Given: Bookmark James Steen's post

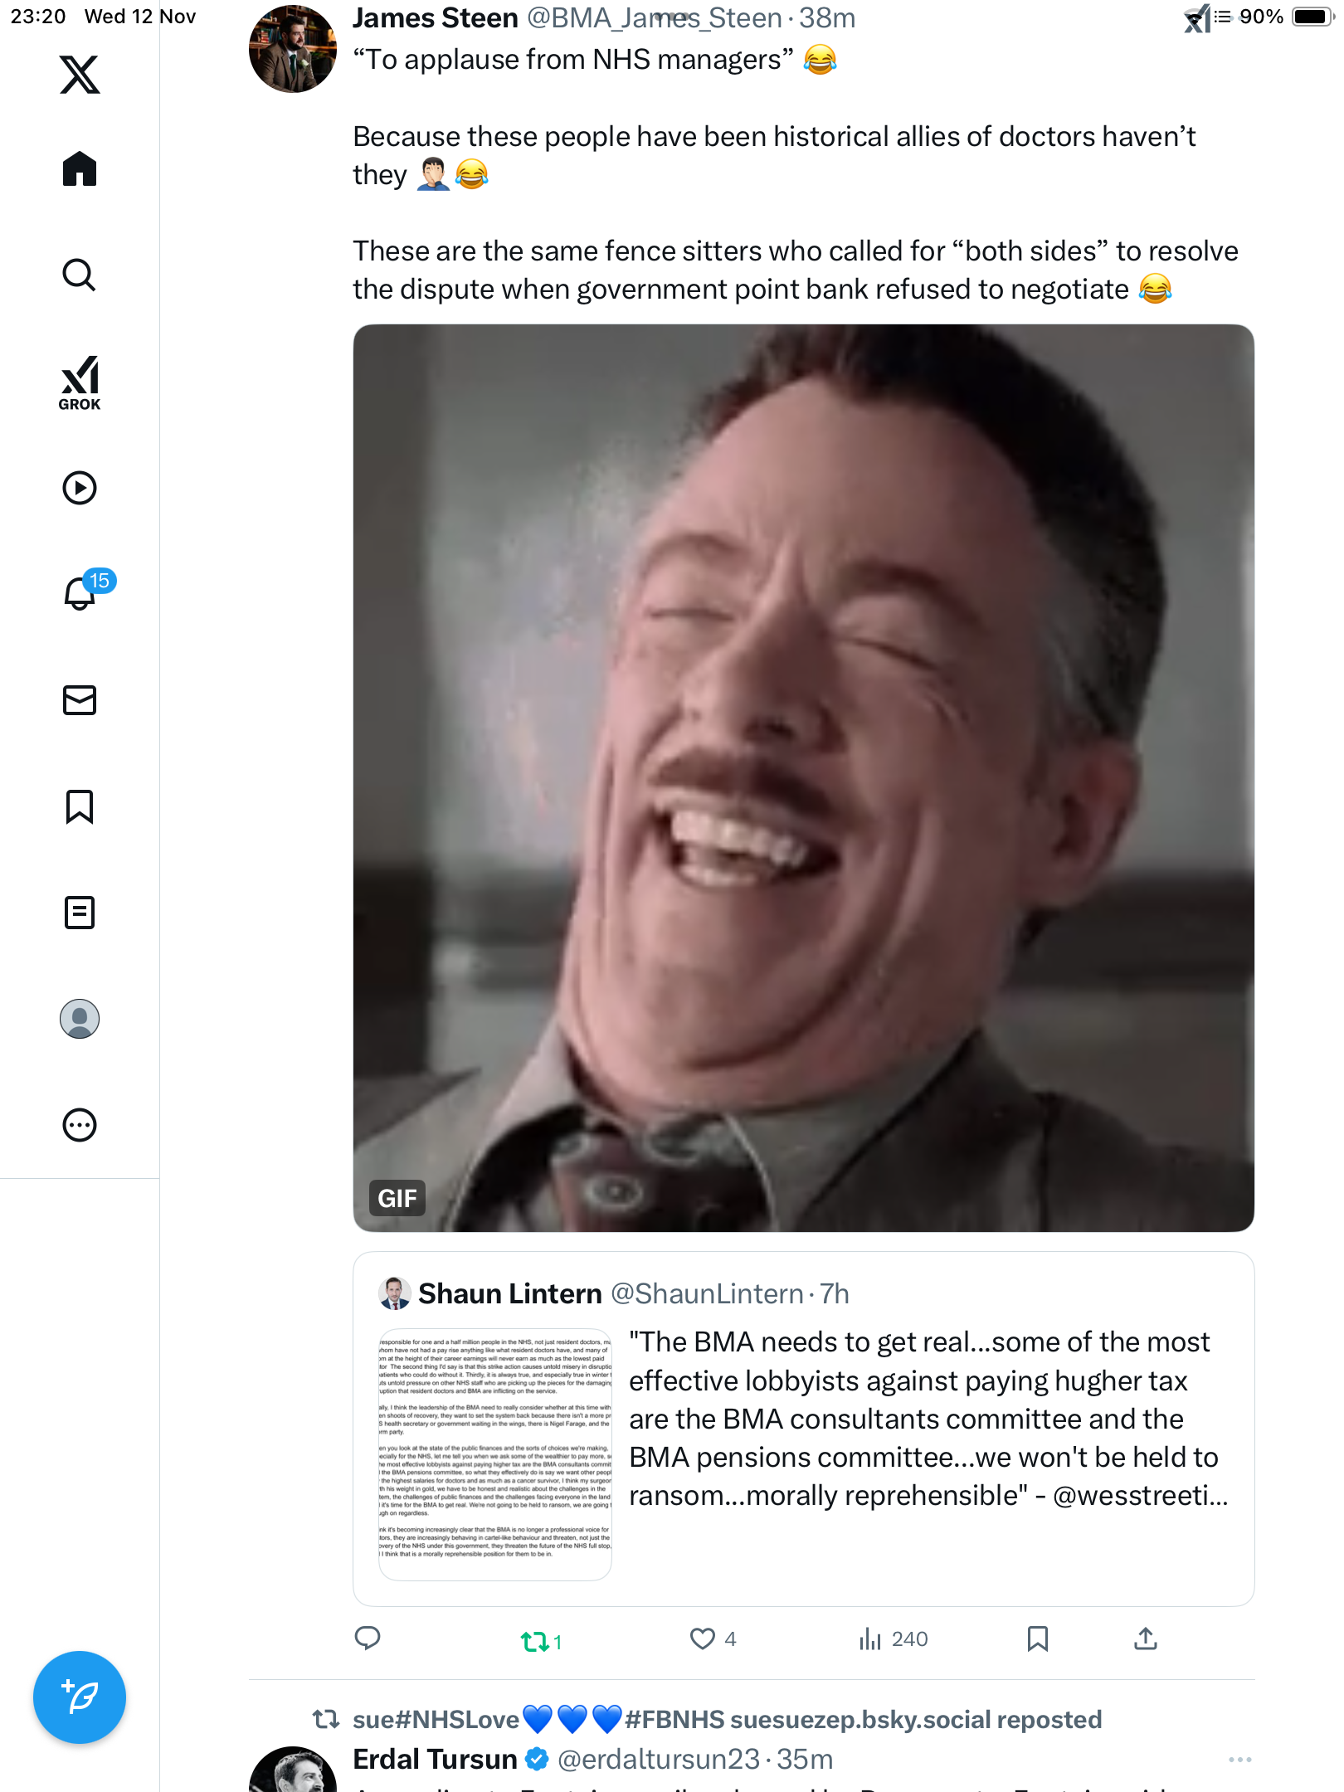Looking at the screenshot, I should [x=1037, y=1639].
